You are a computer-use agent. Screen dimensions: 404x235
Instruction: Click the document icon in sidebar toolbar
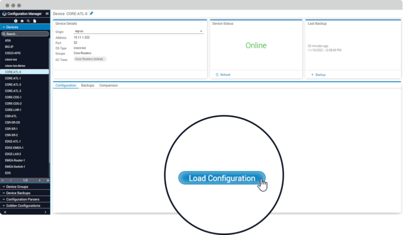(35, 20)
